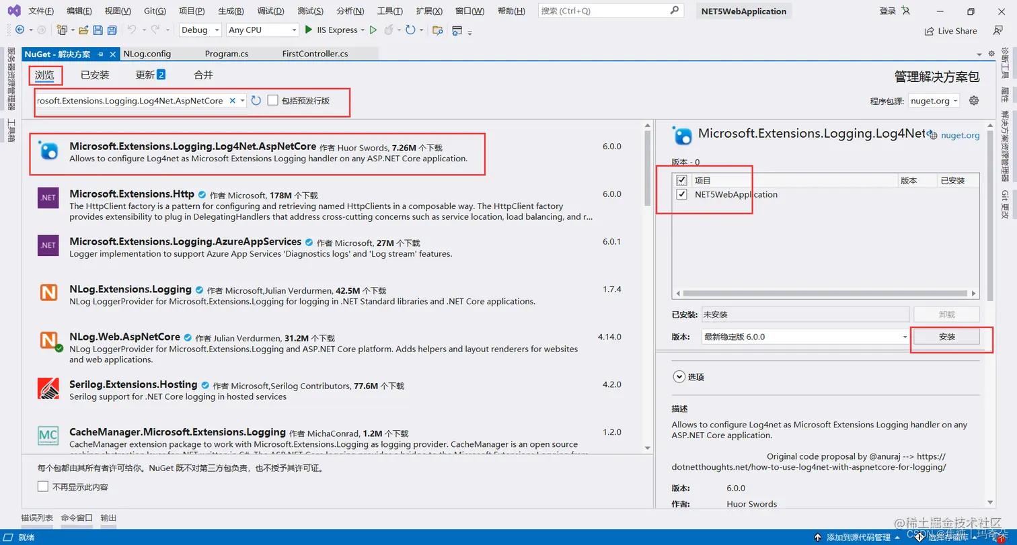Click the Visual Studio logo icon

(14, 11)
